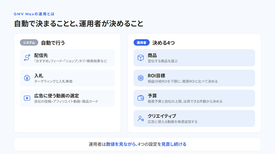Image resolution: width=275 pixels, height=154 pixels.
Task: Select the blue 運用者 badge
Action: (x=142, y=43)
